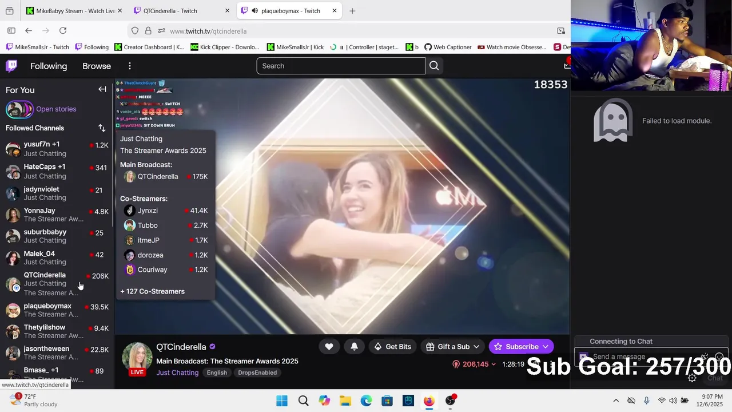Image resolution: width=732 pixels, height=412 pixels.
Task: Click the magnifier search button
Action: (434, 66)
